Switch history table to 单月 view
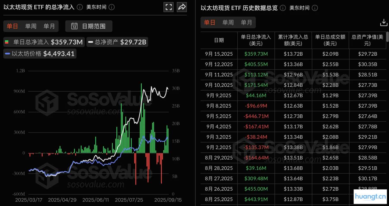Viewport: 389px width, 206px height. click(x=246, y=23)
